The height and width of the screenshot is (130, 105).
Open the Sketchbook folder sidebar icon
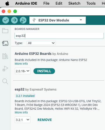coord(5,31)
